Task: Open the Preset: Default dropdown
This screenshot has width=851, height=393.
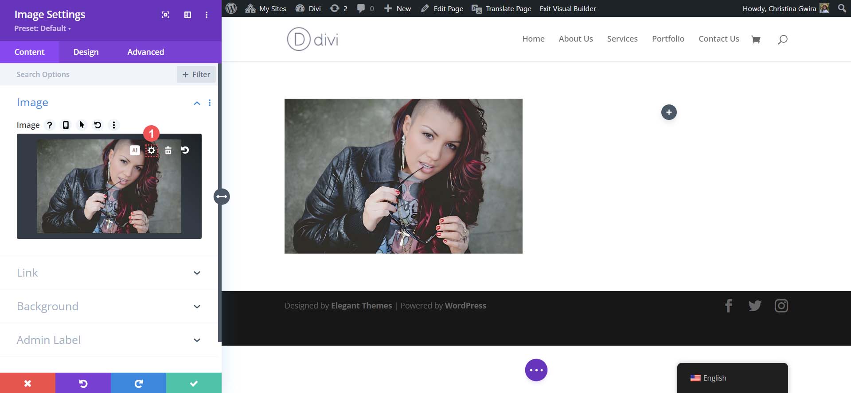Action: tap(43, 28)
